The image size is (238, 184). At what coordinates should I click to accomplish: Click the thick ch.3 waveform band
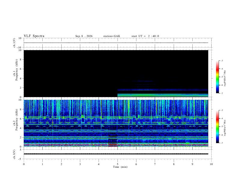[x=116, y=154]
